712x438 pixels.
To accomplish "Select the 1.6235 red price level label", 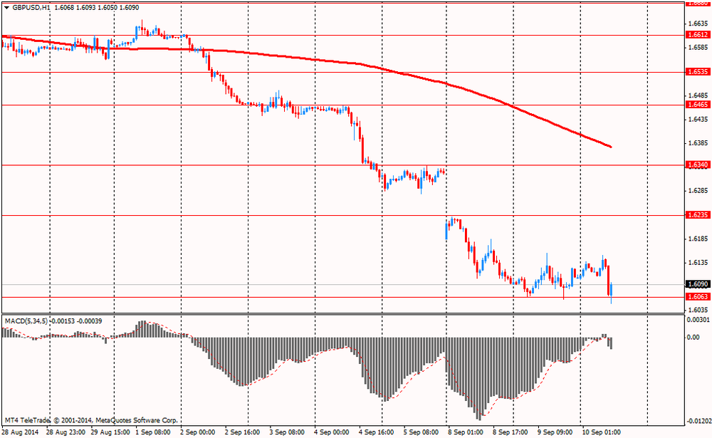I will 697,215.
